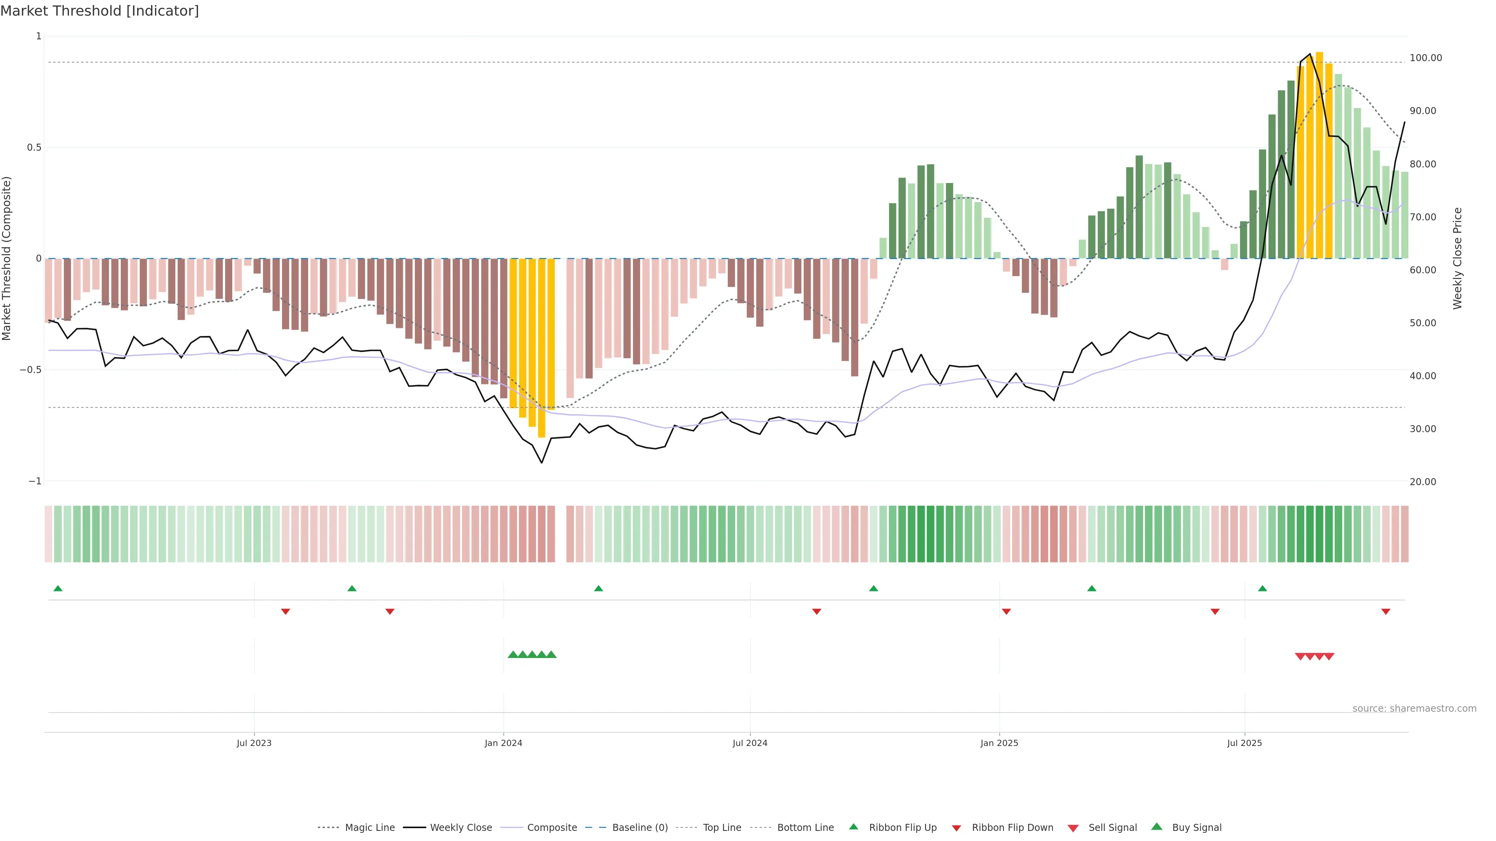Click leftmost red sell signal triangle
1496x841 pixels.
point(1300,656)
